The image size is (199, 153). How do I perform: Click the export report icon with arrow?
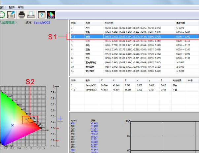[11, 15]
